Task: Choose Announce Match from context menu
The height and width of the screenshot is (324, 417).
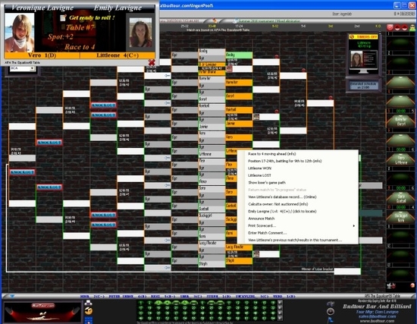Action: point(261,219)
